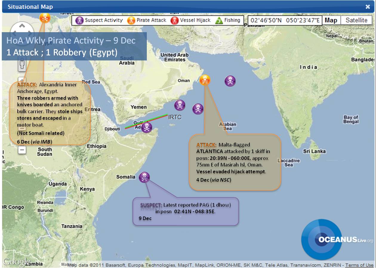
Task: Click the "Ethiopia" country label
Action: (x=97, y=146)
